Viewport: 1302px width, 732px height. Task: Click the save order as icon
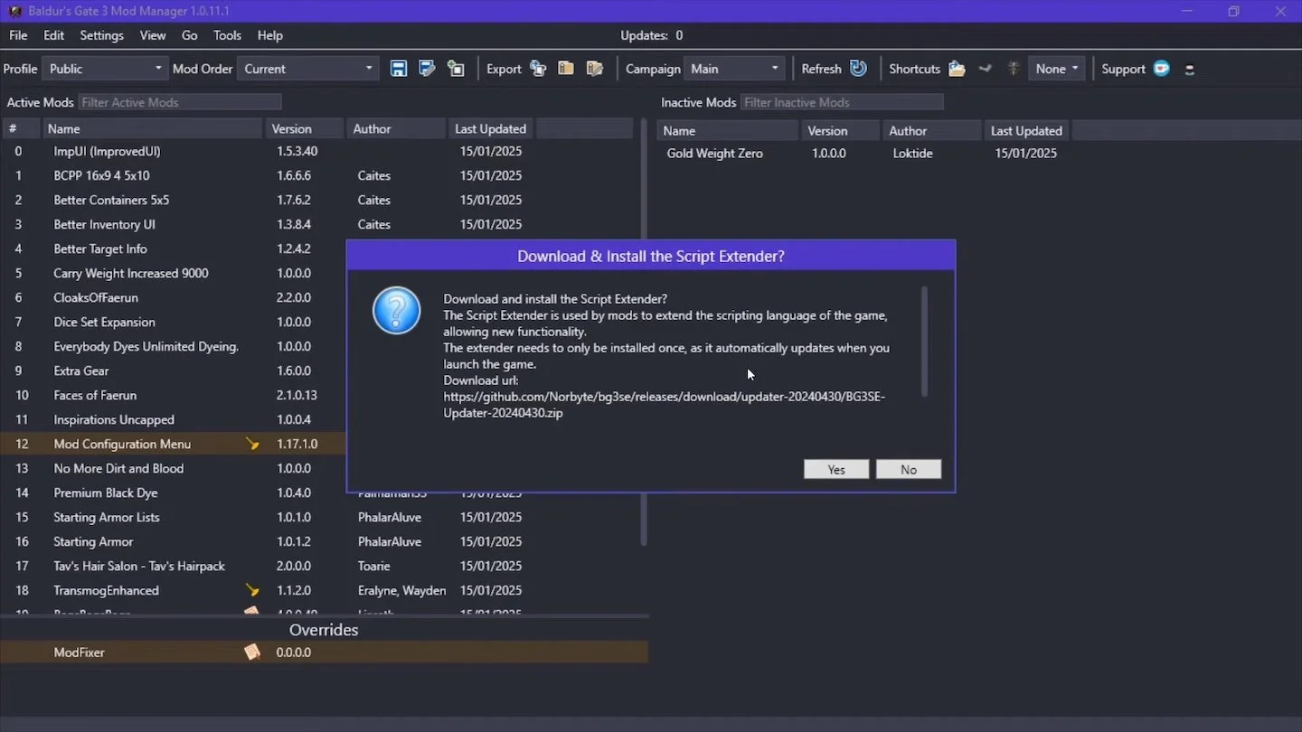pos(427,69)
